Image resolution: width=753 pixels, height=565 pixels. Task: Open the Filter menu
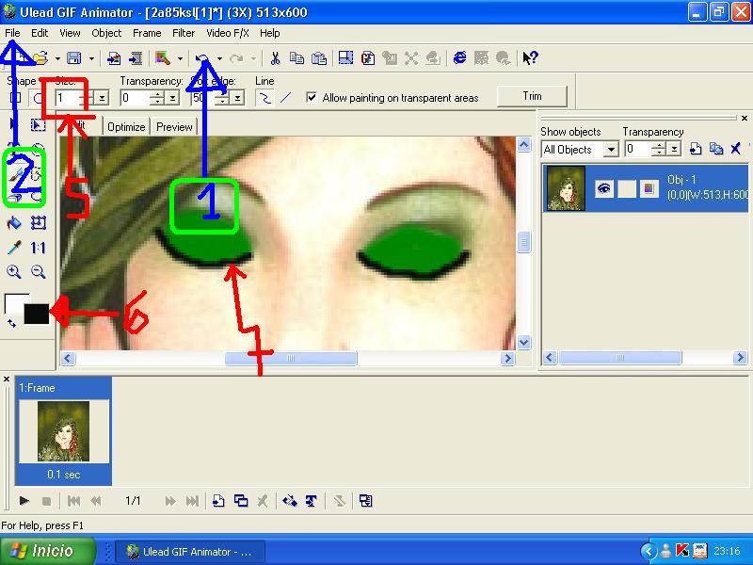click(184, 33)
